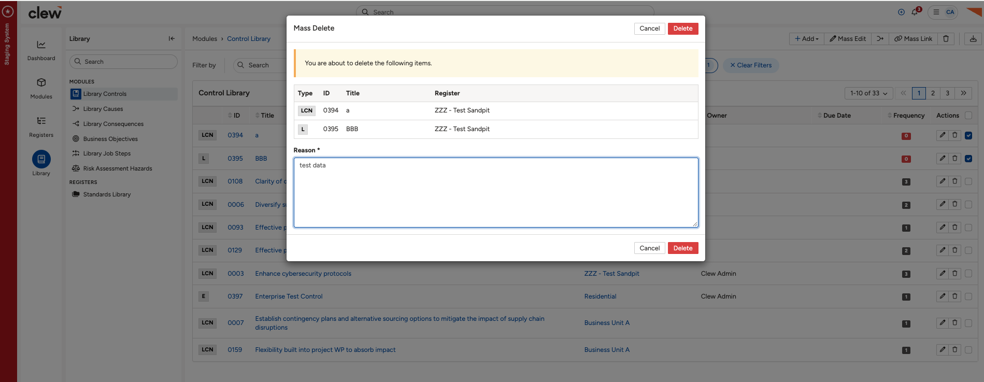Click the Mass Link button

tap(913, 39)
